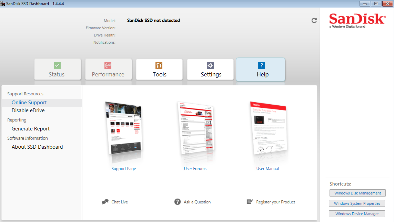Click the Notifications label
Screen dimensions: 394x222
[104, 42]
